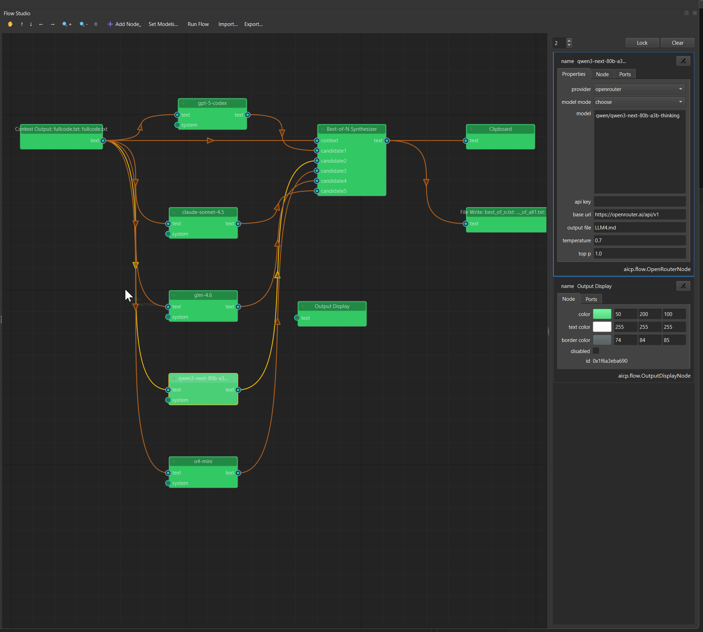Click the synthesizer candidate1 input port
The height and width of the screenshot is (632, 703).
tap(317, 151)
